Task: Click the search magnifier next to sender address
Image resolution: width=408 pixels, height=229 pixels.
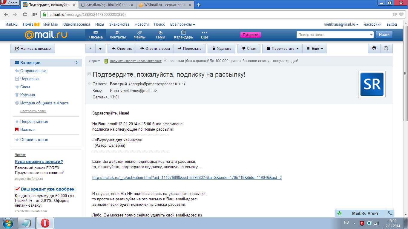Action: click(184, 84)
